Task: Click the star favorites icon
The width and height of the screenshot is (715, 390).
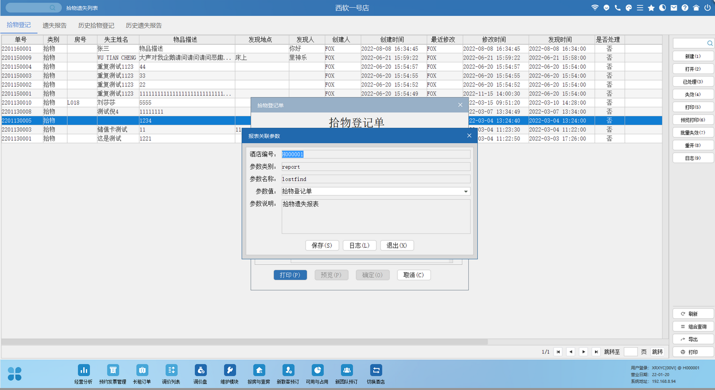Action: click(x=651, y=8)
